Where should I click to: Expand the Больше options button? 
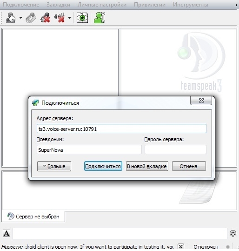click(54, 166)
